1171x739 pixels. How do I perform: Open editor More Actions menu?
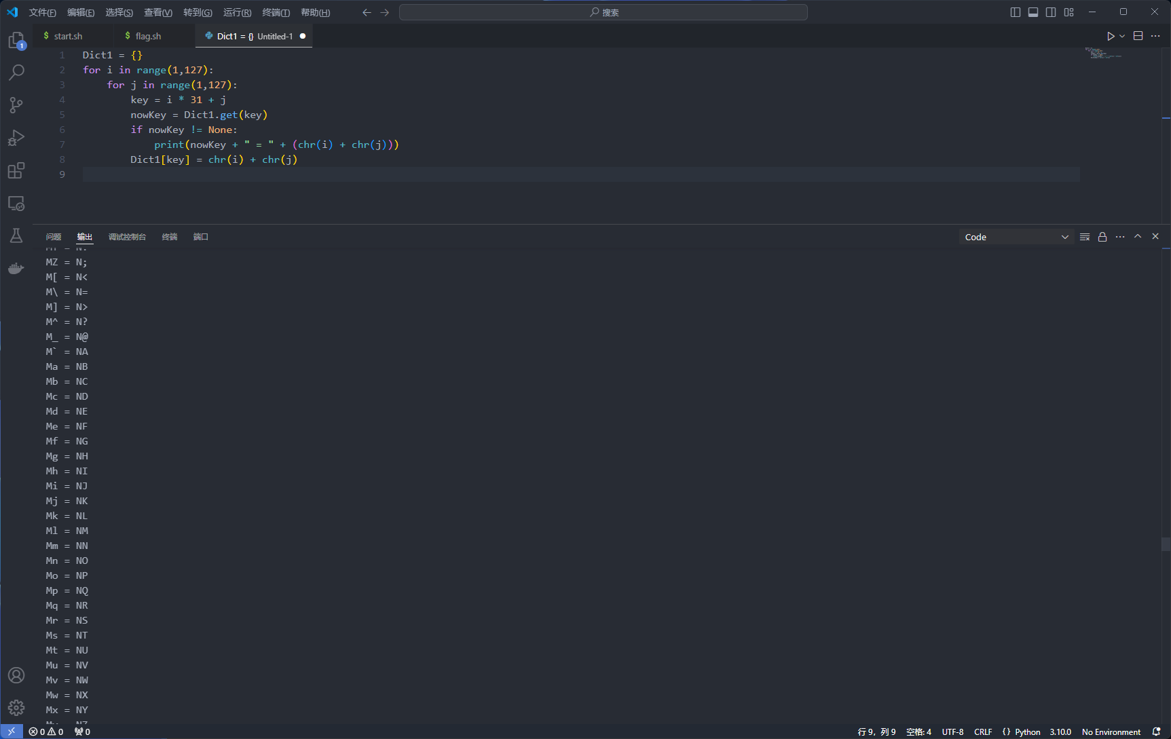(x=1155, y=36)
